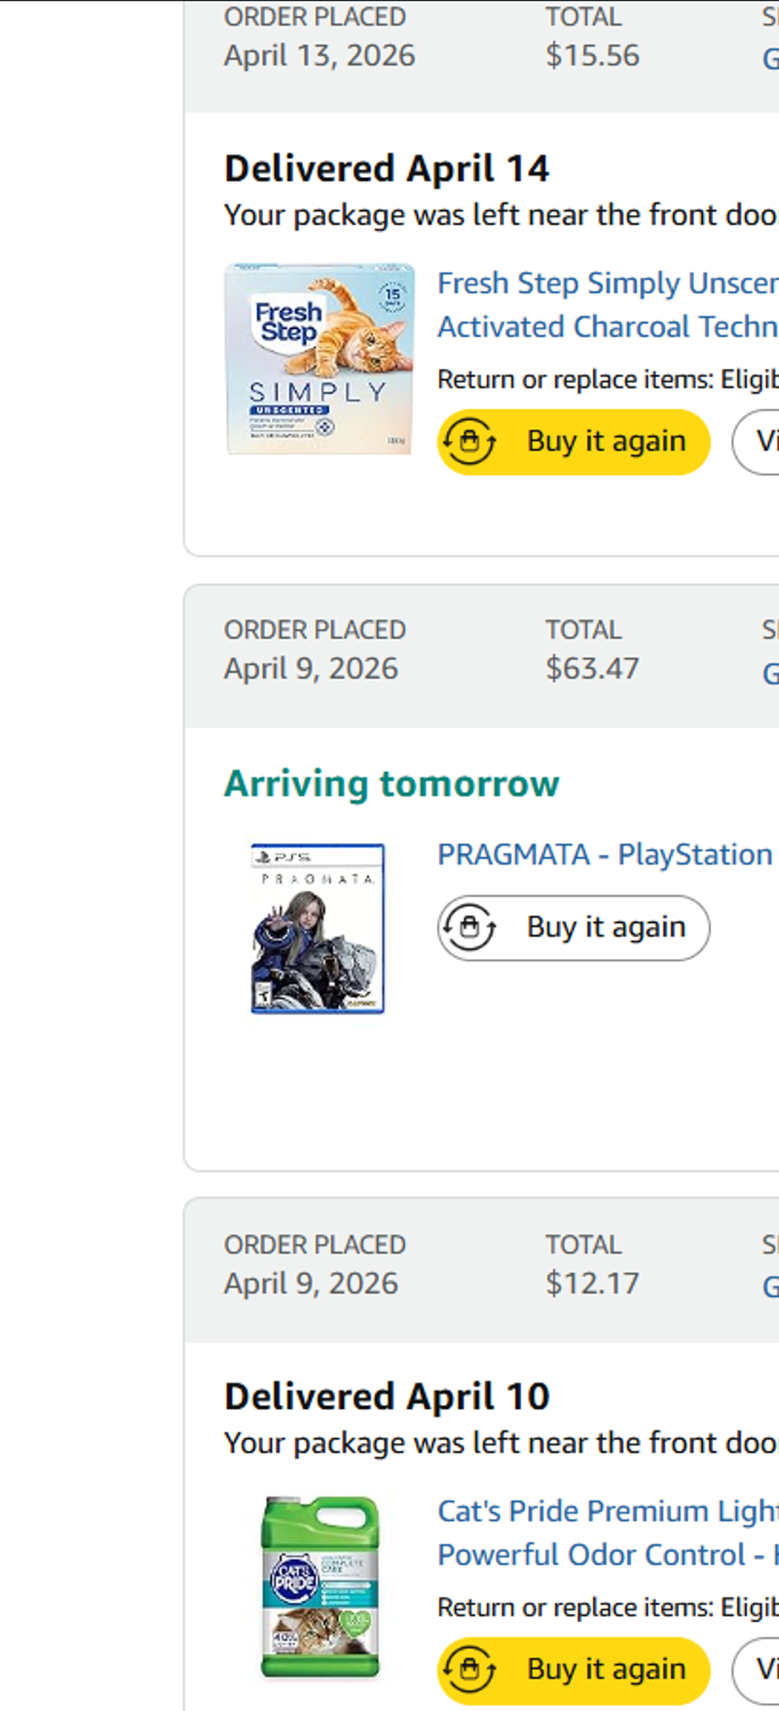Click the green Arriving tomorrow status

tap(391, 784)
